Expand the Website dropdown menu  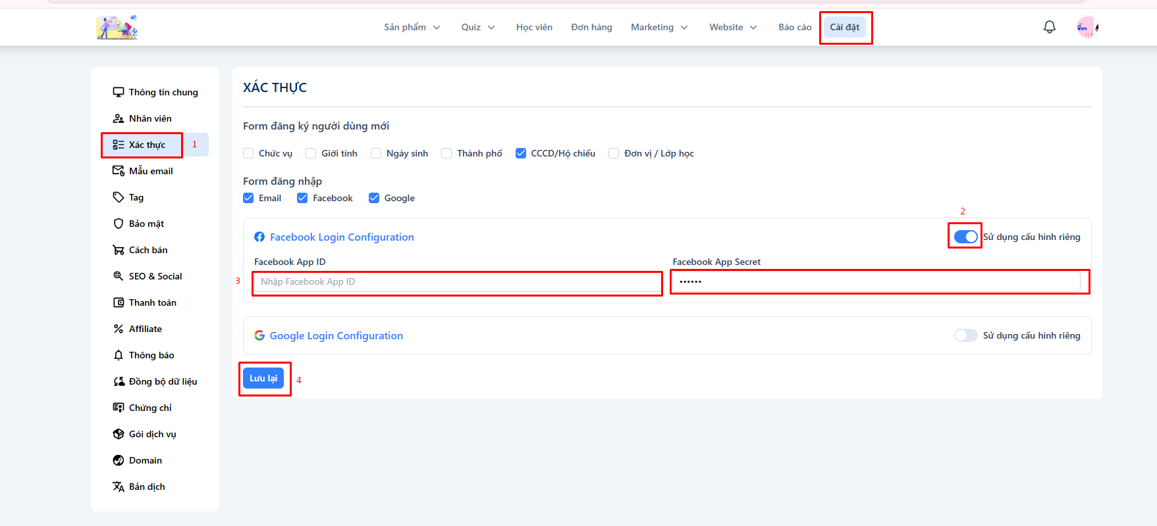click(732, 27)
